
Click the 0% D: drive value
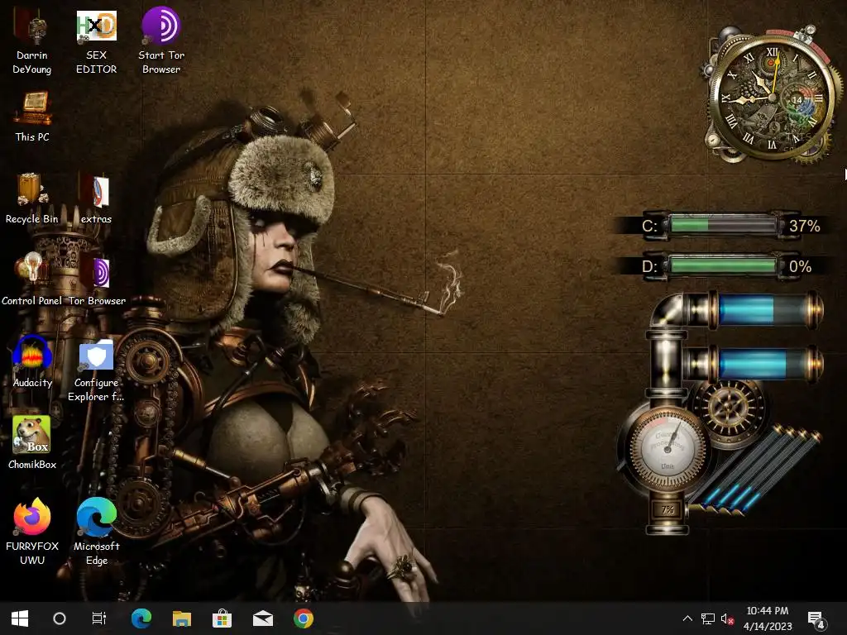tap(800, 266)
